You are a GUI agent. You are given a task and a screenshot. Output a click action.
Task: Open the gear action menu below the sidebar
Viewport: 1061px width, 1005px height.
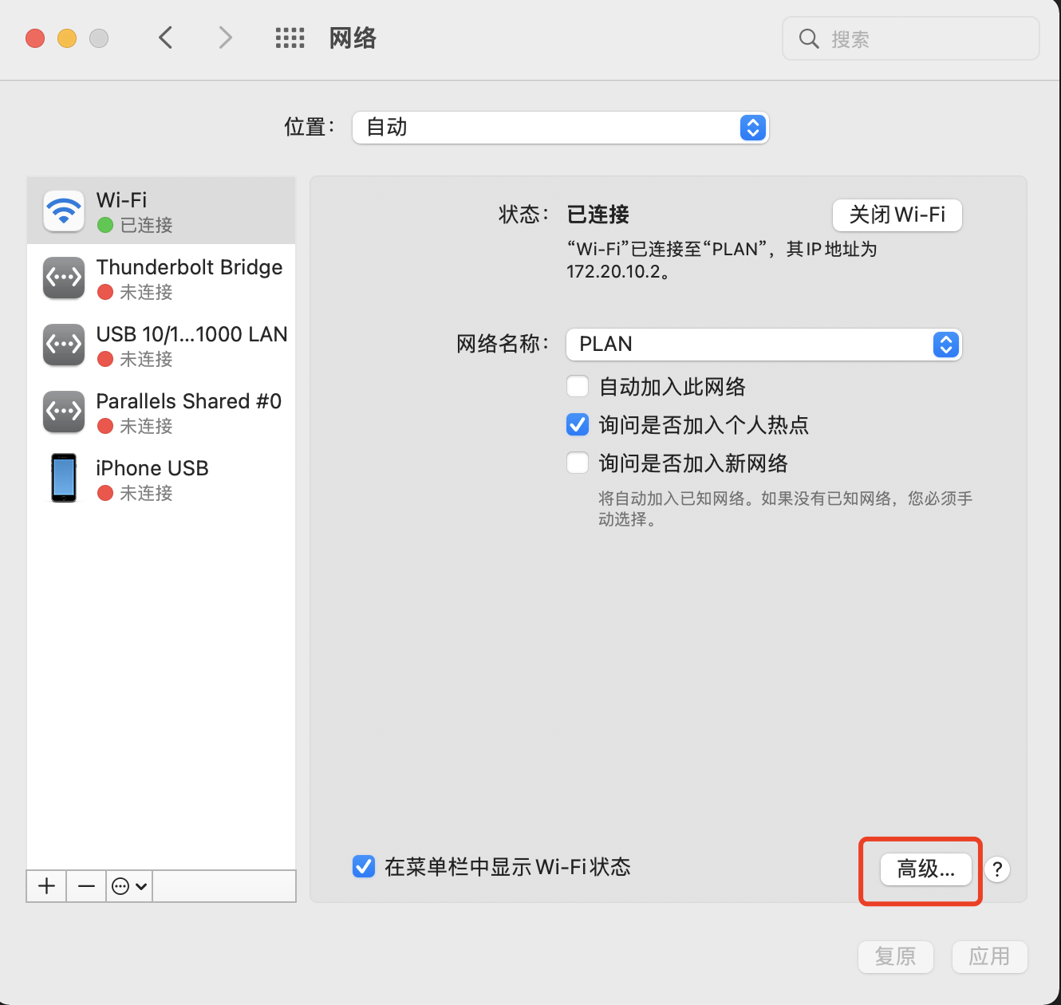[128, 886]
